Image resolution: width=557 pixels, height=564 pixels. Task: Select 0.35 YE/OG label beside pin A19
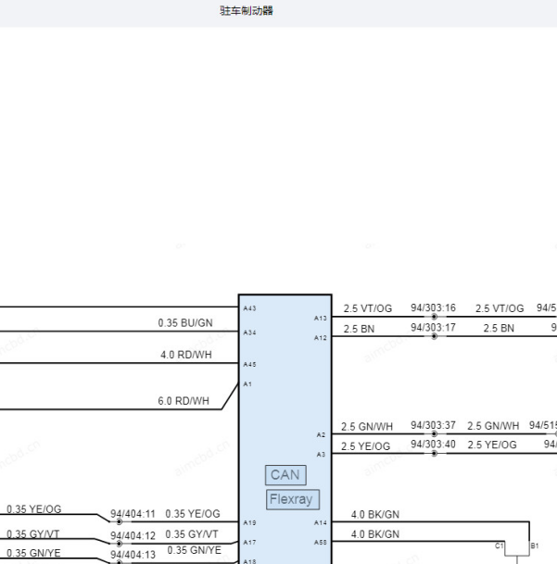193,514
